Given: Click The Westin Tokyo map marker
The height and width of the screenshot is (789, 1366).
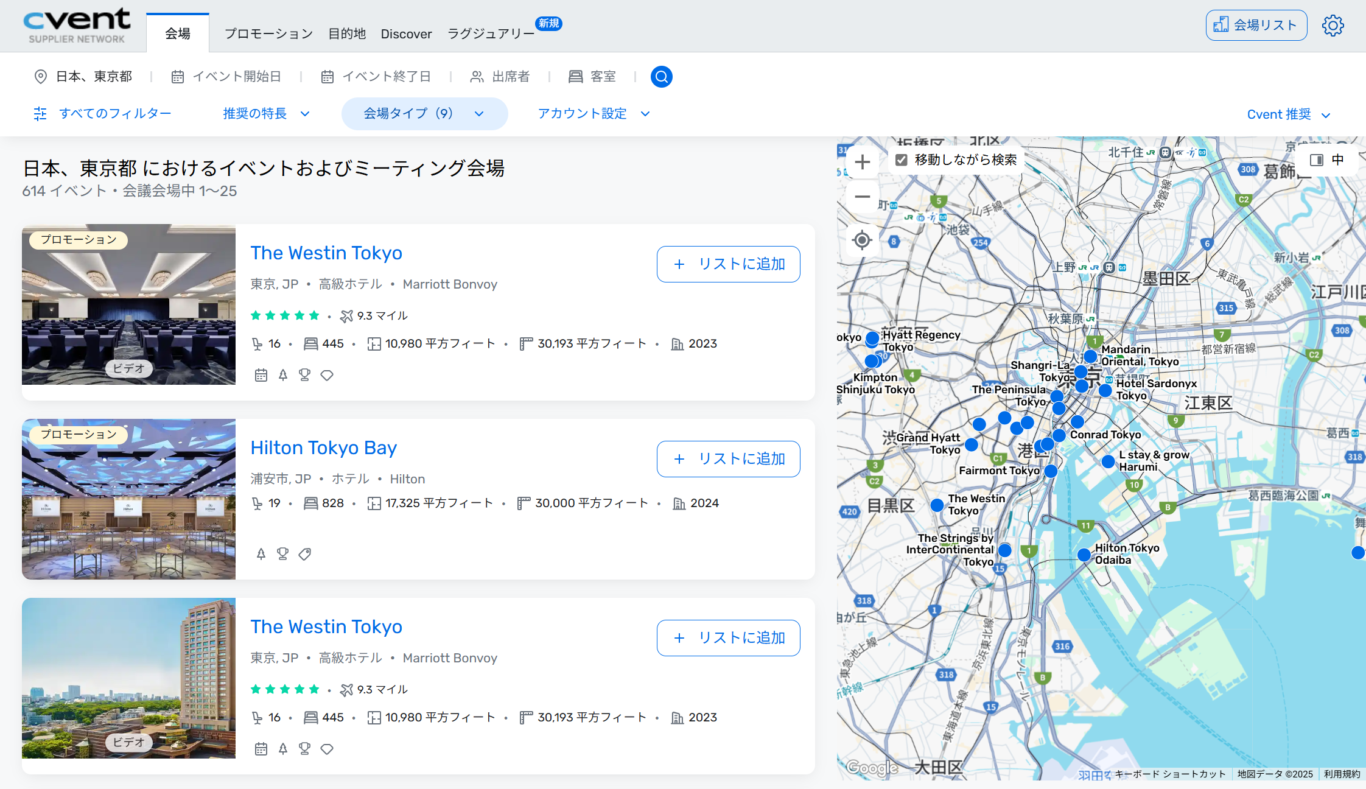Looking at the screenshot, I should tap(937, 505).
